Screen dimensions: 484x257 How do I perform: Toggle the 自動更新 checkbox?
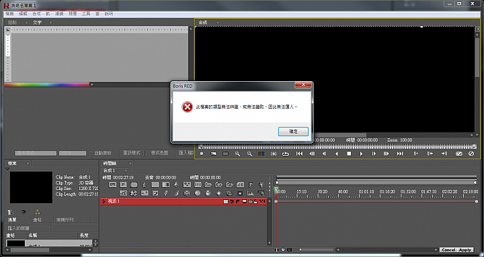pos(91,153)
